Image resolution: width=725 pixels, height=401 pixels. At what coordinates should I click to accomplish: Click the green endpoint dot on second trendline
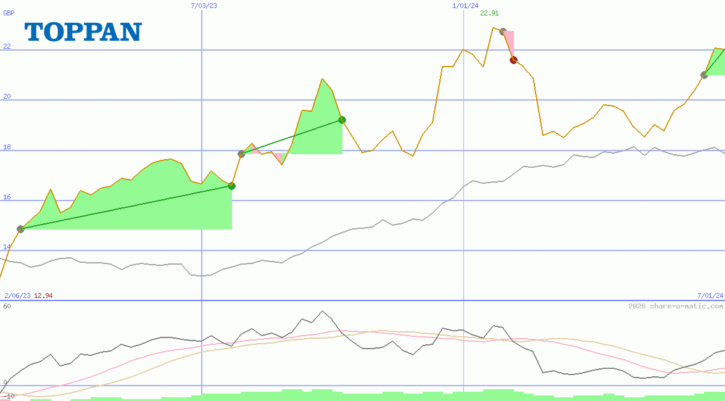coord(341,120)
